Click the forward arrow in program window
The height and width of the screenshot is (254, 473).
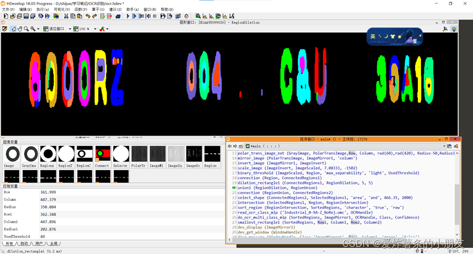(x=235, y=146)
